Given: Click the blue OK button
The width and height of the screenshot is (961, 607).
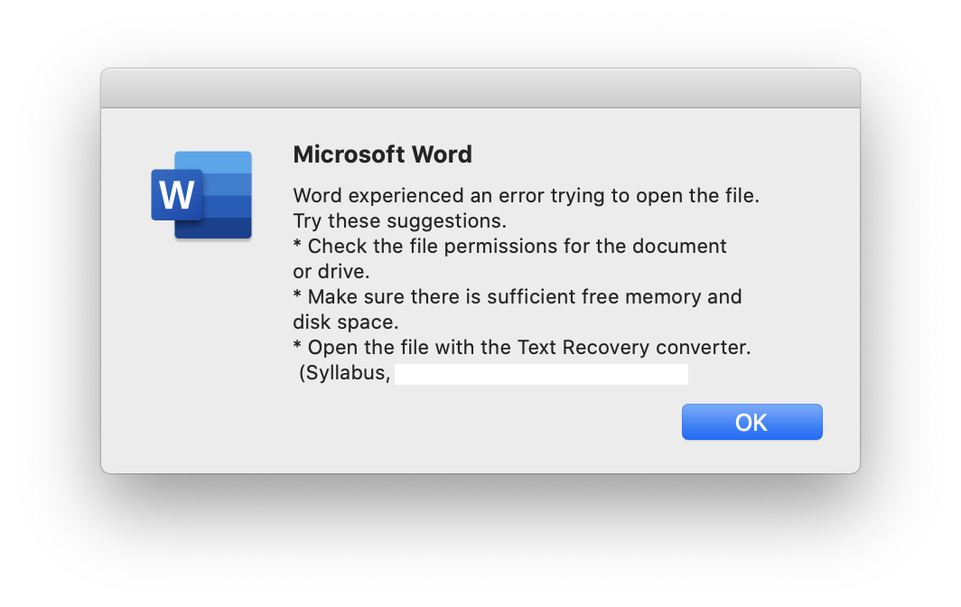Looking at the screenshot, I should [752, 422].
